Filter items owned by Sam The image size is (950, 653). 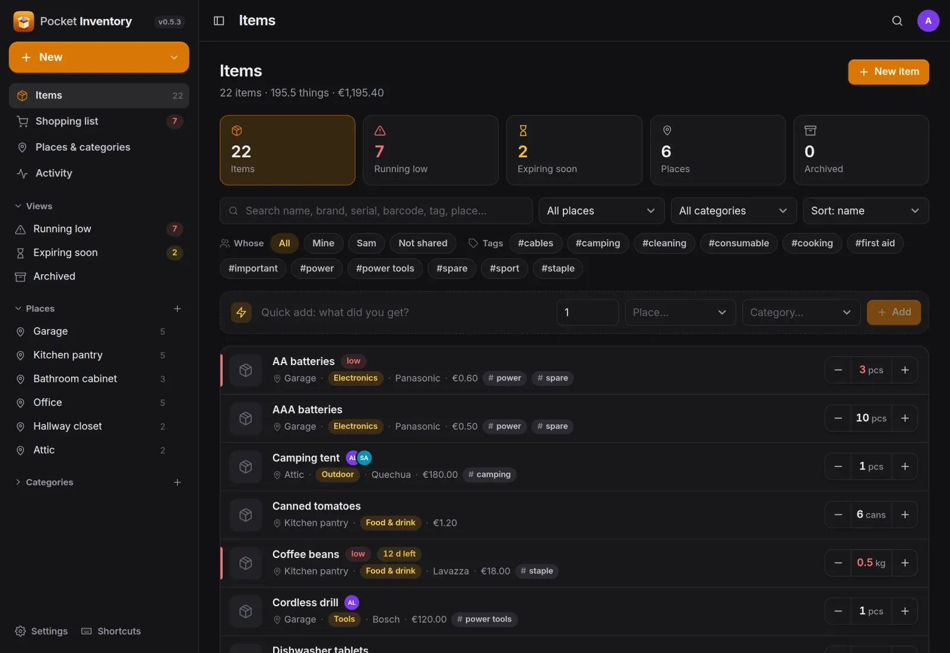(366, 243)
